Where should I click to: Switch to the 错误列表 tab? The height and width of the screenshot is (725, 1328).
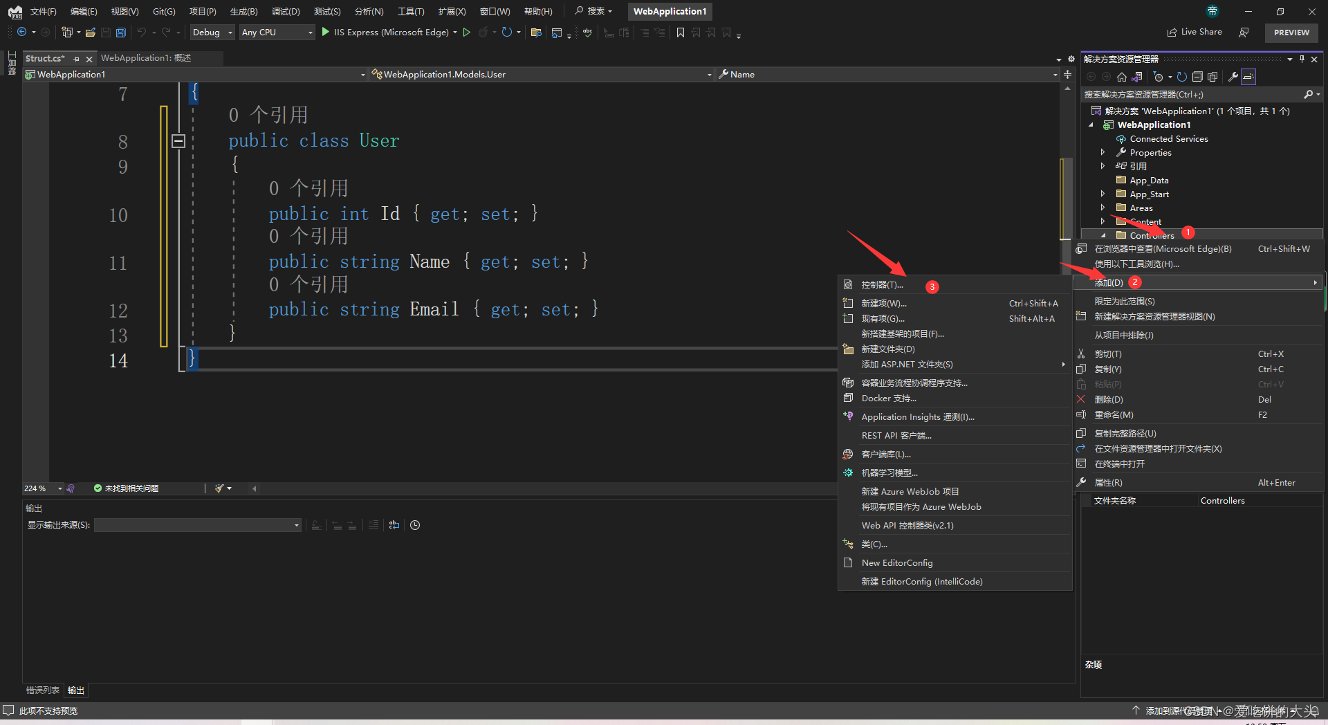(43, 690)
